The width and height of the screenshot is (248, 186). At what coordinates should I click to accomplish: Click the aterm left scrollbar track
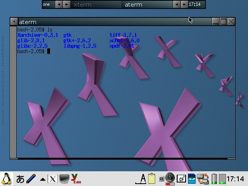click(x=14, y=97)
